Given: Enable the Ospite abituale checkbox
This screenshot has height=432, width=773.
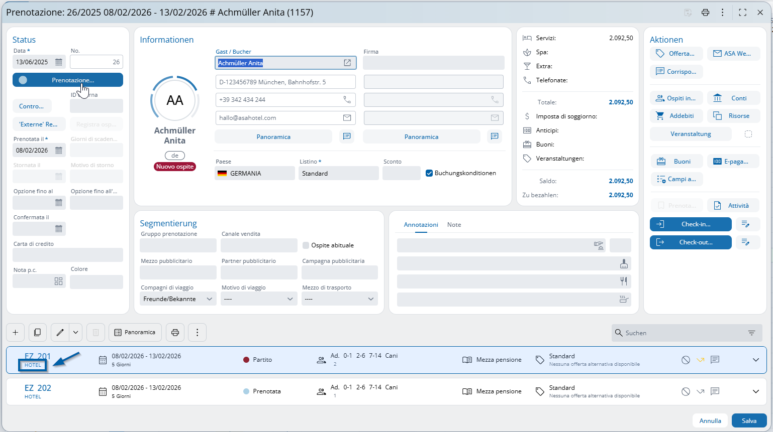Looking at the screenshot, I should tap(306, 245).
